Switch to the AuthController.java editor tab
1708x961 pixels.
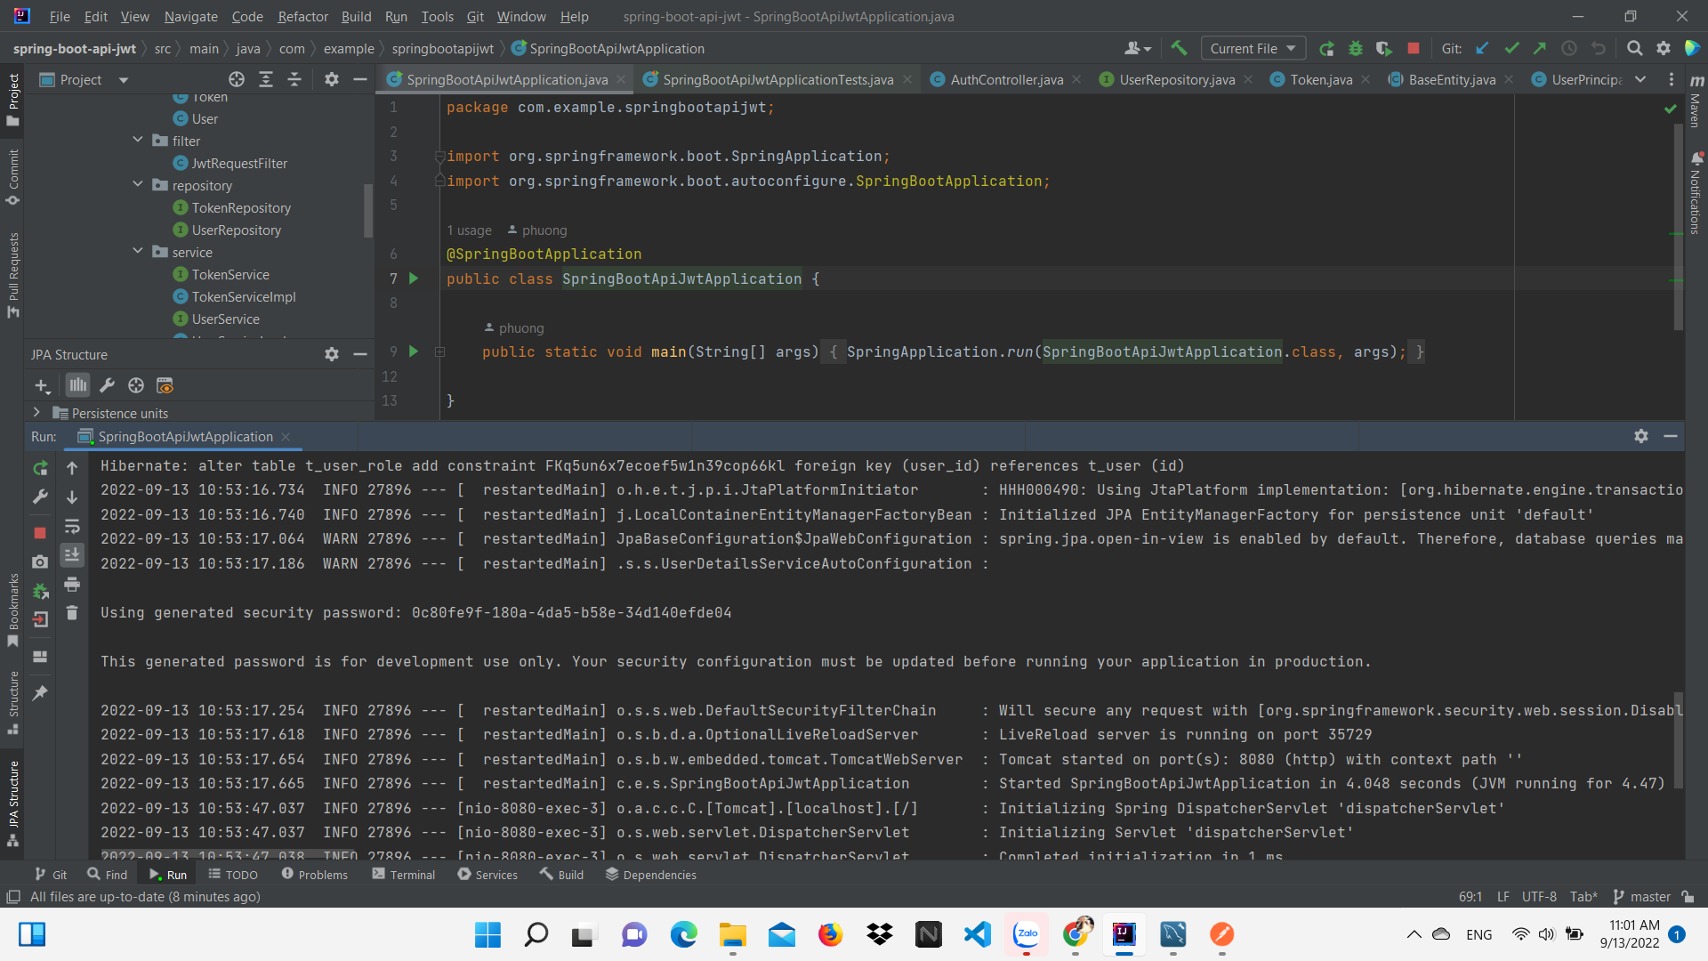click(x=1005, y=79)
